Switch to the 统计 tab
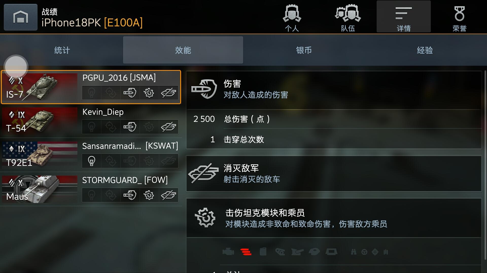This screenshot has width=487, height=273. pyautogui.click(x=62, y=50)
